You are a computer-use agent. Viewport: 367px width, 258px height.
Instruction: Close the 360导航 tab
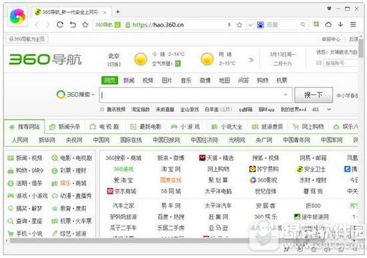click(105, 13)
